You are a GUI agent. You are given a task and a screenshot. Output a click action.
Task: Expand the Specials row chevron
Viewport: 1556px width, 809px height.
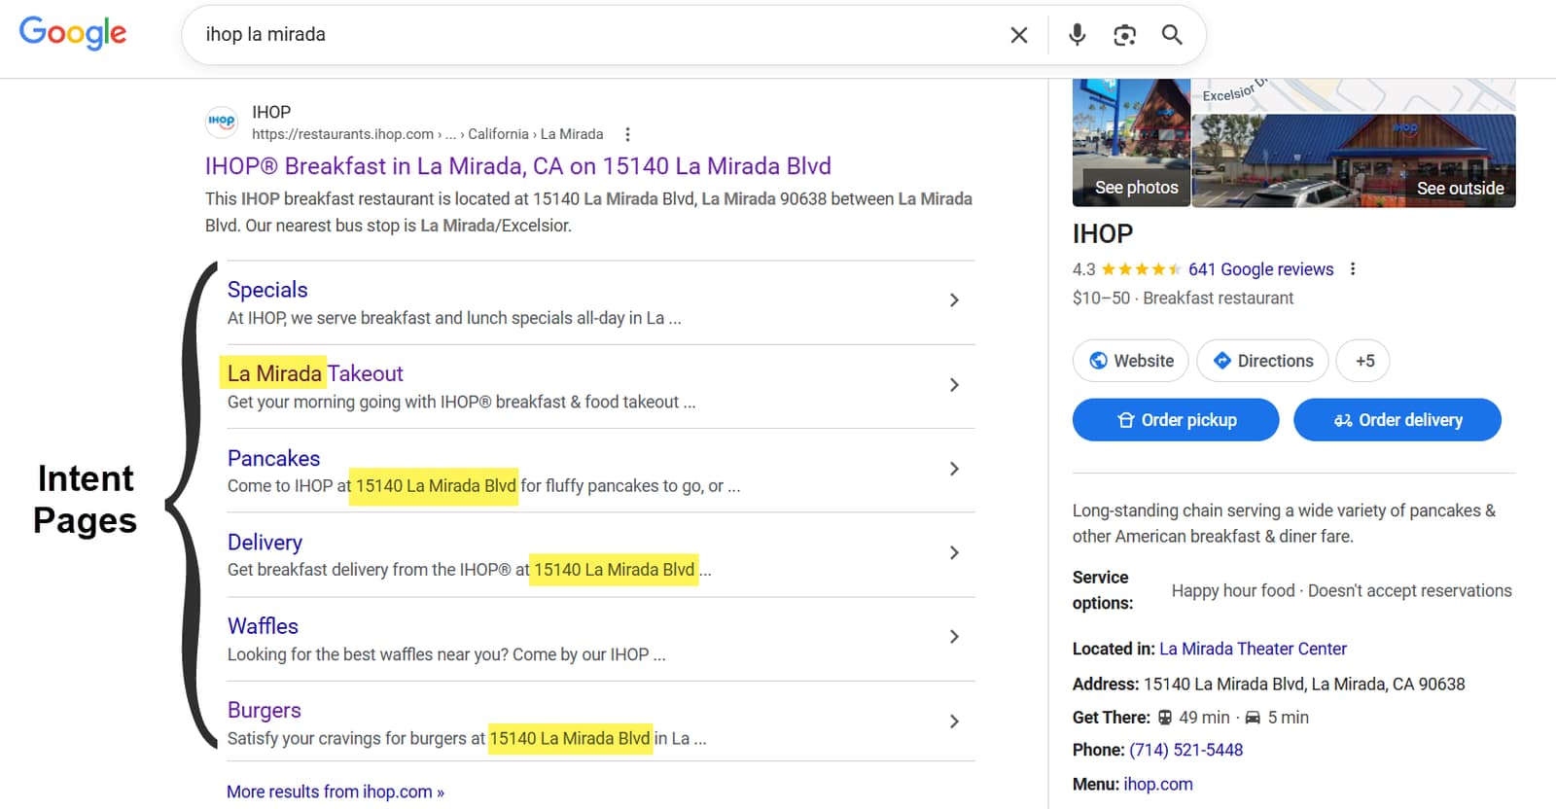[954, 300]
